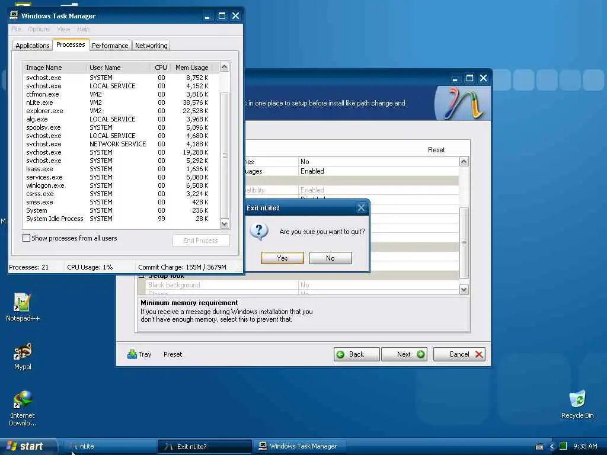607x455 pixels.
Task: Expand hidden tray icons arrow
Action: coord(552,447)
